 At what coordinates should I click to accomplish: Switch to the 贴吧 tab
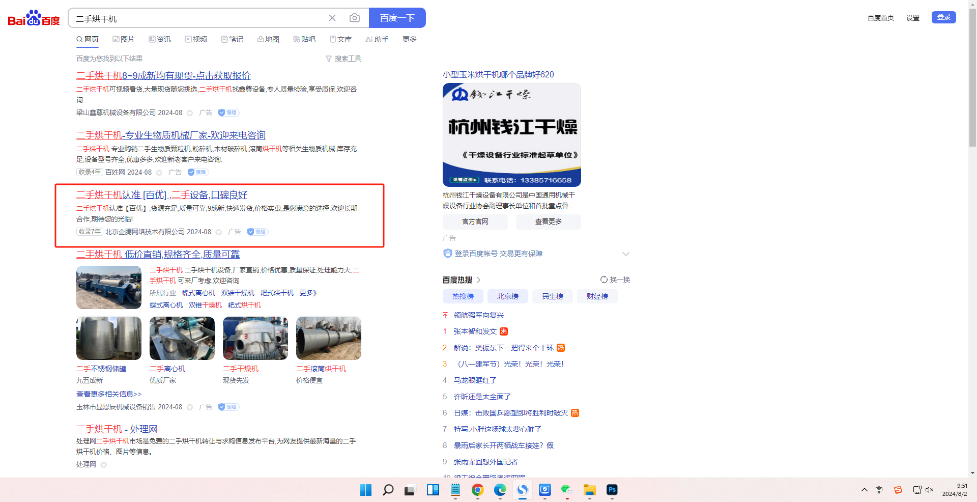tap(304, 39)
